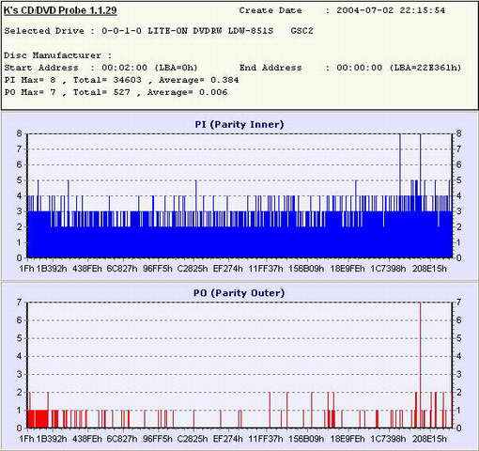Click the 6C827h label under PO chart
The height and width of the screenshot is (451, 479).
[x=122, y=439]
